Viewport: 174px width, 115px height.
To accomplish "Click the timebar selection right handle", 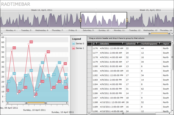I will [127, 20].
